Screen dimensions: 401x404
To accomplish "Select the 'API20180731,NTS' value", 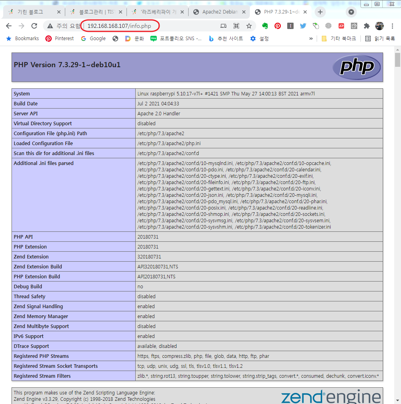I will tap(156, 277).
